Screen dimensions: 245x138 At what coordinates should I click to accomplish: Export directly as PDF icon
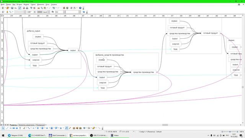tap(24, 8)
